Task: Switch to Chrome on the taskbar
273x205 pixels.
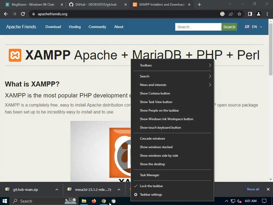Action: coord(104,201)
